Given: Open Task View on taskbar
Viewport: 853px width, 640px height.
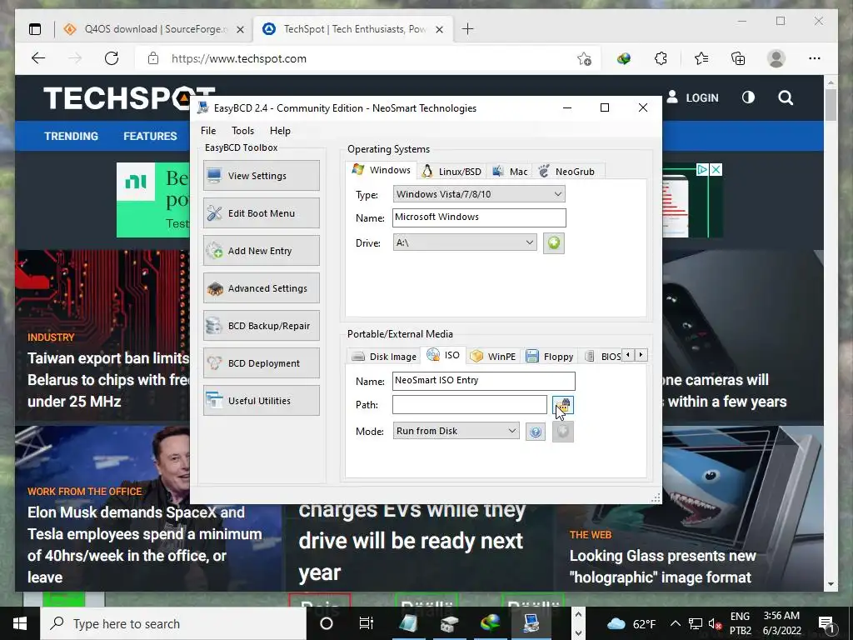Looking at the screenshot, I should pos(367,623).
